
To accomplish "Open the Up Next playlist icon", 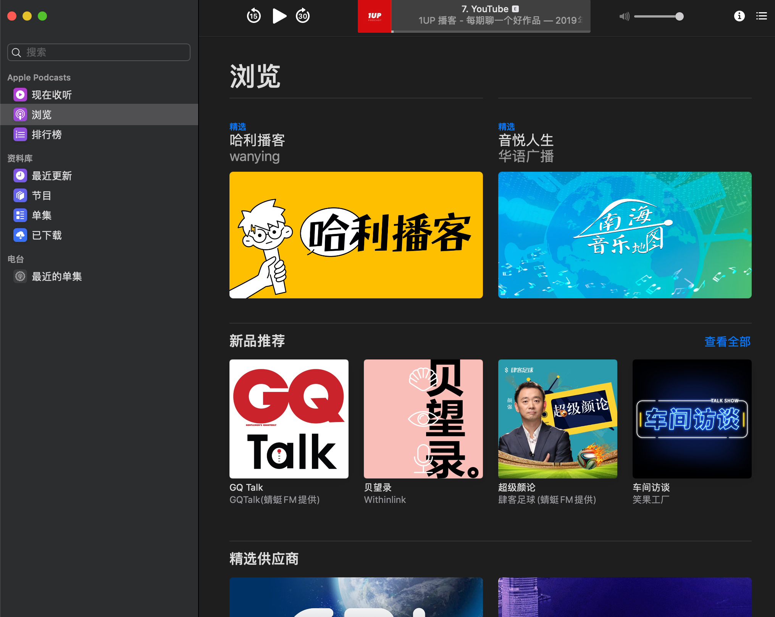I will click(761, 16).
